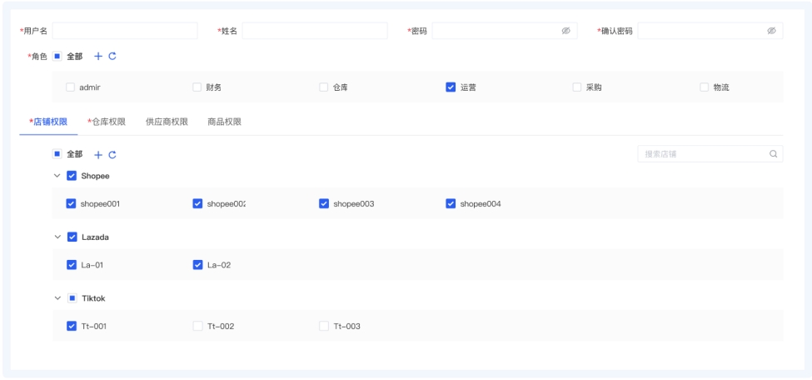The image size is (812, 380).
Task: Toggle the Tiktok group checkbox
Action: coord(72,298)
